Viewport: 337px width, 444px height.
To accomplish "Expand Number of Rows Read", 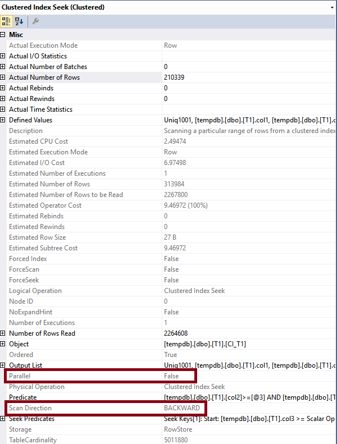I will (3, 333).
